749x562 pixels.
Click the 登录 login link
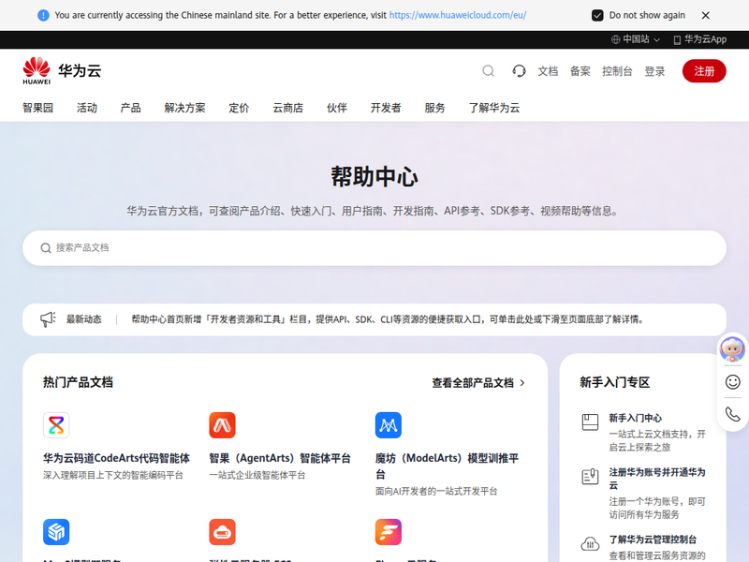pos(654,71)
